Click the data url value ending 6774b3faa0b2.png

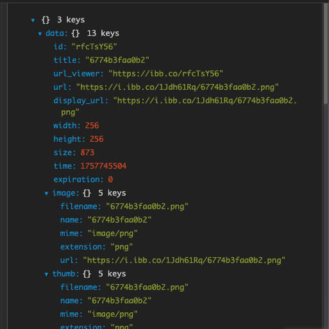[x=178, y=87]
